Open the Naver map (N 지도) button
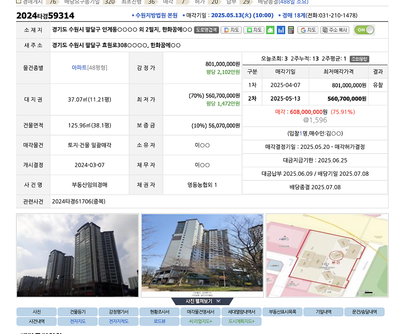This screenshot has width=399, height=334. point(254,30)
